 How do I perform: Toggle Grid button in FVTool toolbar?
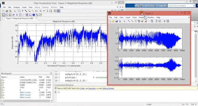pyautogui.click(x=59, y=11)
